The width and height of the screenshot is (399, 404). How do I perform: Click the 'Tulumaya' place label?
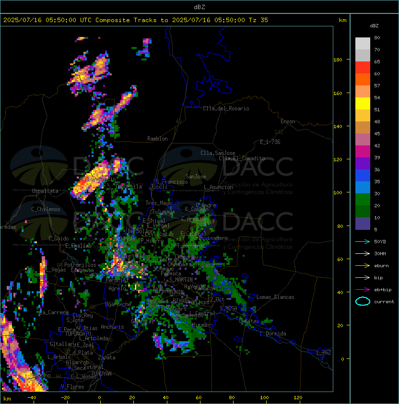click(x=164, y=212)
